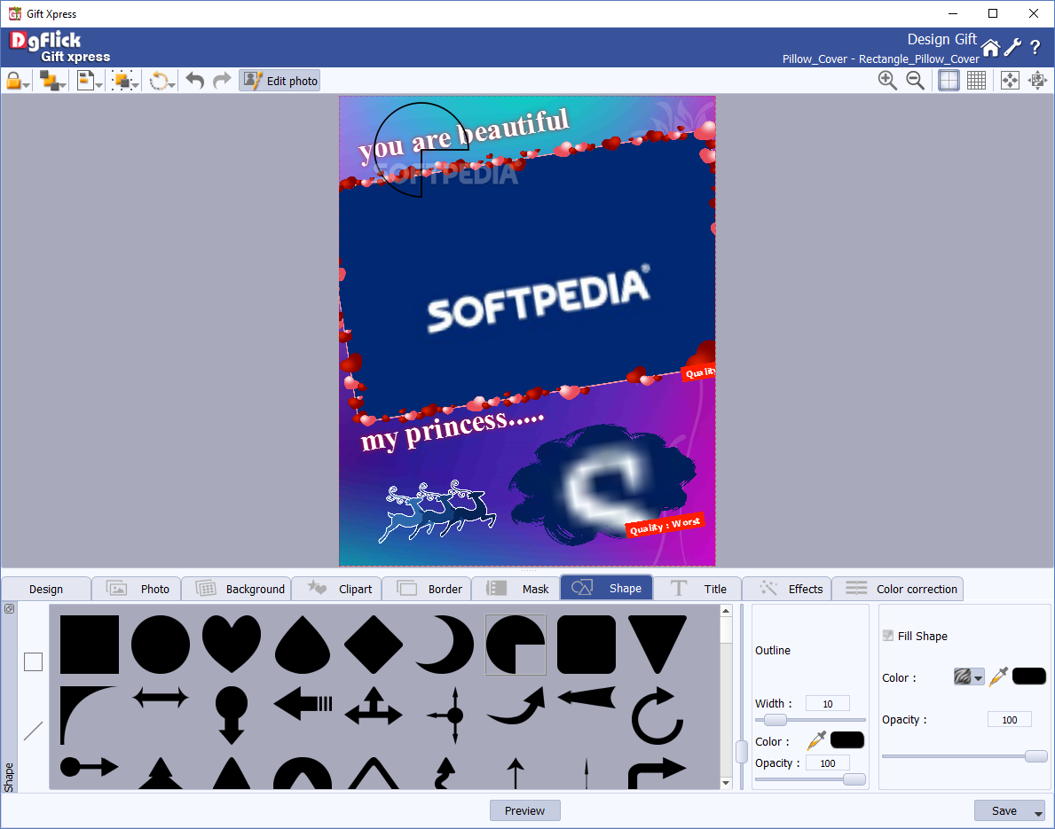Select the downward triangle shape

[x=657, y=644]
